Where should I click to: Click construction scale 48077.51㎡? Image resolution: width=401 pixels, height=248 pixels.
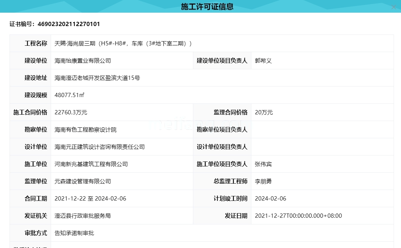click(69, 95)
